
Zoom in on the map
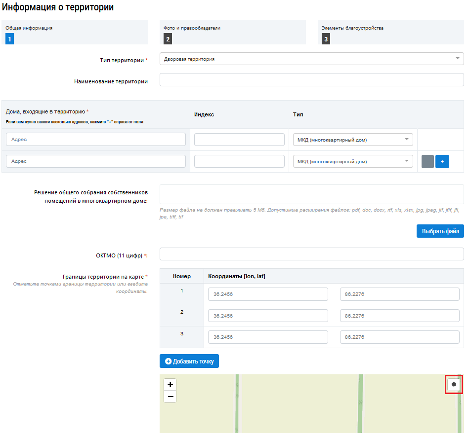click(x=170, y=385)
